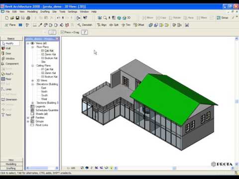The image size is (239, 179).
Task: Close the project browser panel
Action: [57, 39]
